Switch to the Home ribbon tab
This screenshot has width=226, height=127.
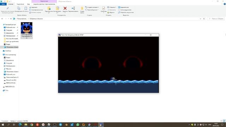pyautogui.click(x=11, y=4)
